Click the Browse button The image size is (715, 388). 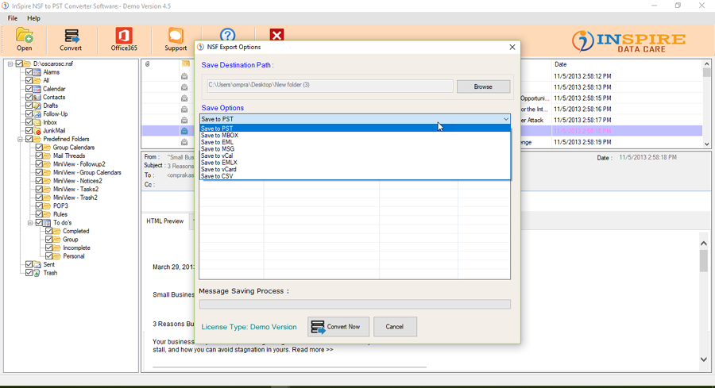click(x=483, y=86)
